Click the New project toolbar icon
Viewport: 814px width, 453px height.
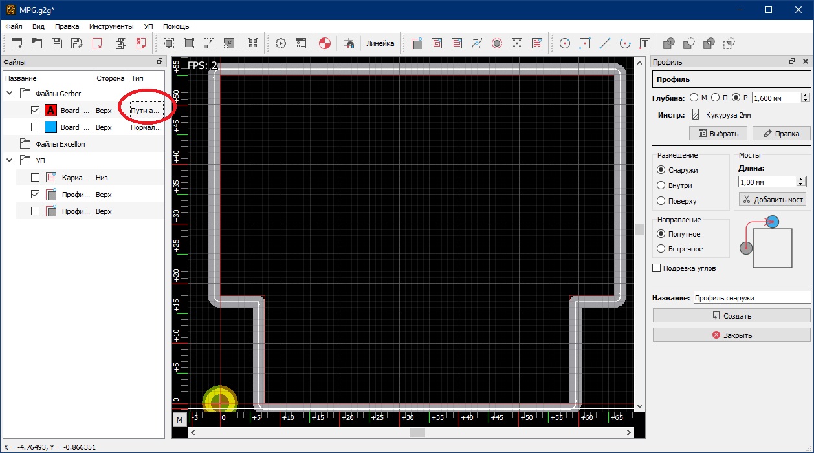[17, 43]
